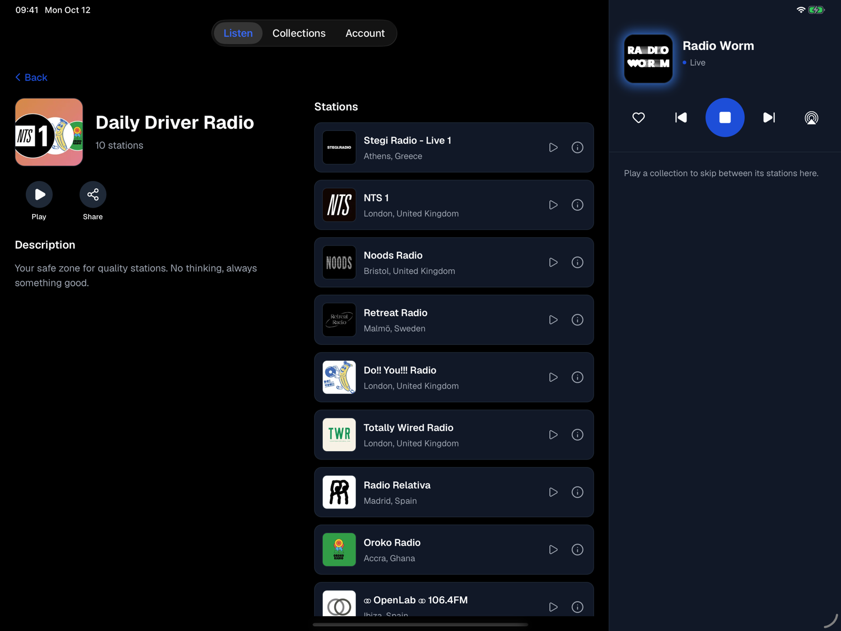Select the Stegi Radio logo thumbnail
Screen dimensions: 841x631
[339, 148]
